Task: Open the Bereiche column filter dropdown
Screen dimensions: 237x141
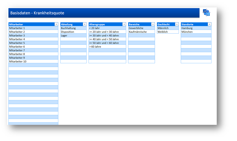Action: (x=153, y=24)
